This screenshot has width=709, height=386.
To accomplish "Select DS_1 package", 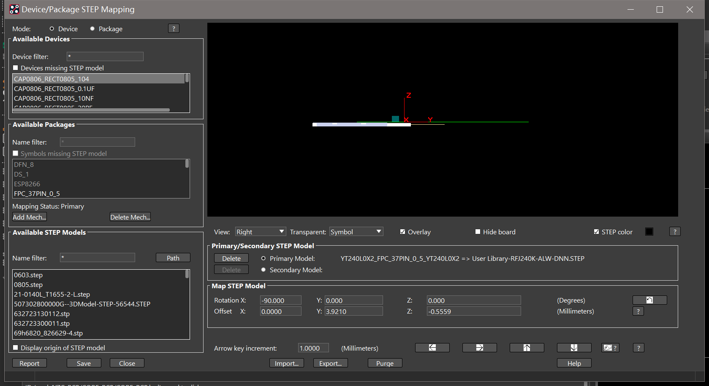I will click(x=99, y=174).
